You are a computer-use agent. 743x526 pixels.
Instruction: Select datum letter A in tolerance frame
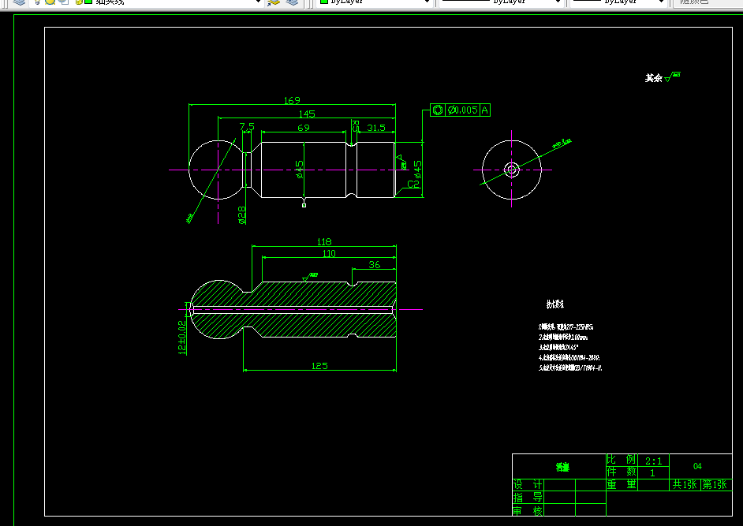(485, 110)
